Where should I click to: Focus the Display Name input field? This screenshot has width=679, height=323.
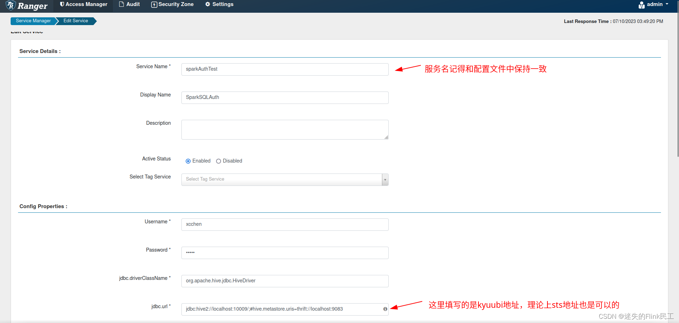click(x=285, y=98)
